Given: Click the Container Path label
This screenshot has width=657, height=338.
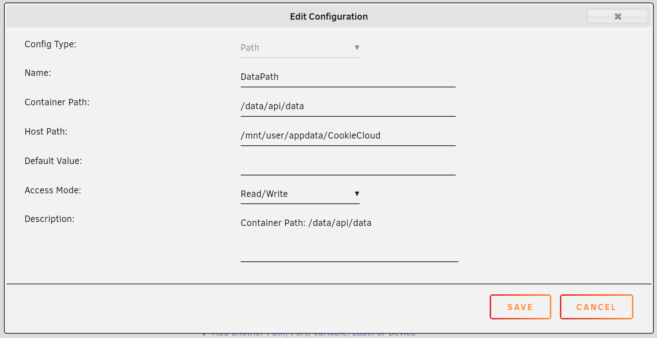Looking at the screenshot, I should [x=57, y=102].
